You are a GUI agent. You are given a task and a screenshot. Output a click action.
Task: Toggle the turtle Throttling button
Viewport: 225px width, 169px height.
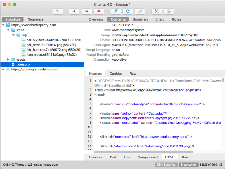pyautogui.click(x=87, y=12)
